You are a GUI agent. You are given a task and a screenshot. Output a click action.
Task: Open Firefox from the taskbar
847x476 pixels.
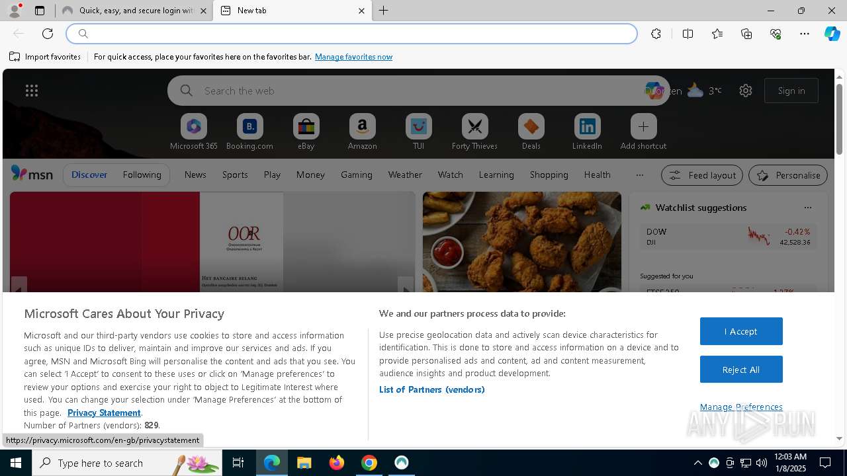coord(337,463)
